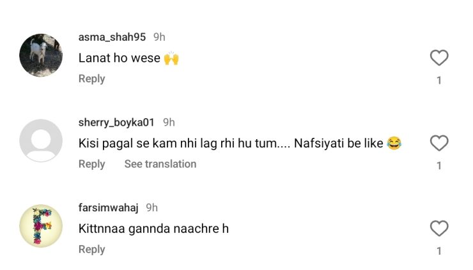This screenshot has height=270, width=473.
Task: Like asma_shah95's comment with the heart
Action: (x=438, y=58)
